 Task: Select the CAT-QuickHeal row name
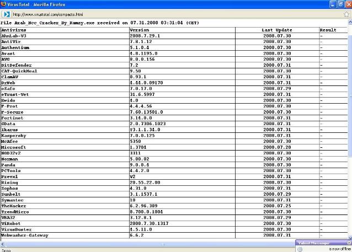click(x=19, y=71)
